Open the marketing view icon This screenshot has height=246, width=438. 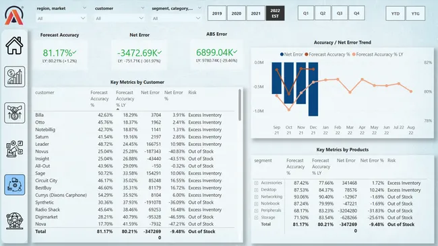[15, 149]
